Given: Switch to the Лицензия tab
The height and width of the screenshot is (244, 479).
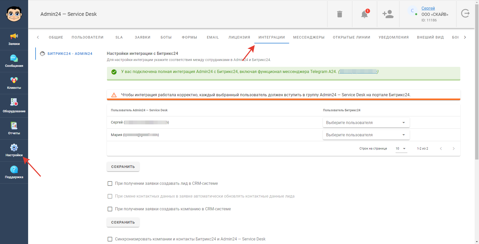Looking at the screenshot, I should pyautogui.click(x=239, y=37).
